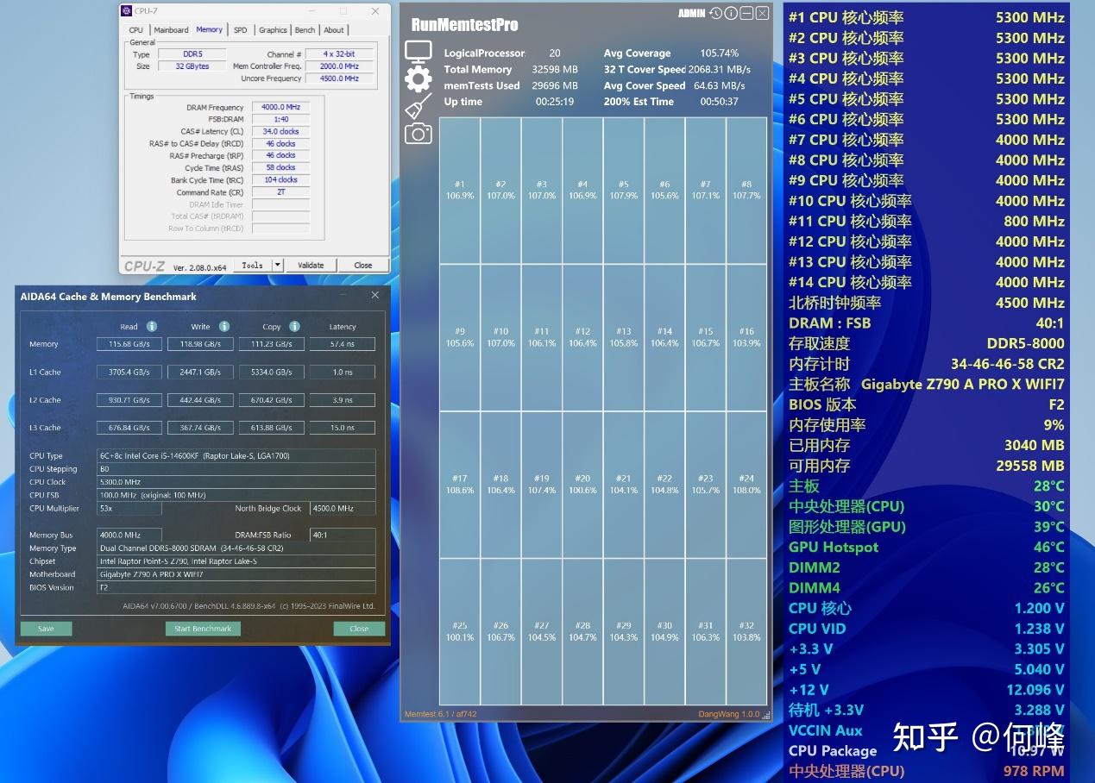1095x783 pixels.
Task: Click the DRAM Frequency field in CPU-Z
Action: (280, 107)
